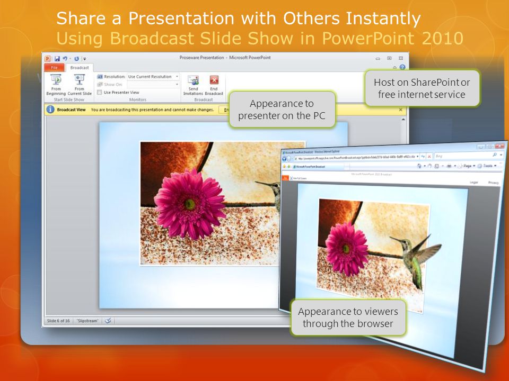Click the Undo icon in PowerPoint
This screenshot has width=509, height=381.
click(x=65, y=59)
